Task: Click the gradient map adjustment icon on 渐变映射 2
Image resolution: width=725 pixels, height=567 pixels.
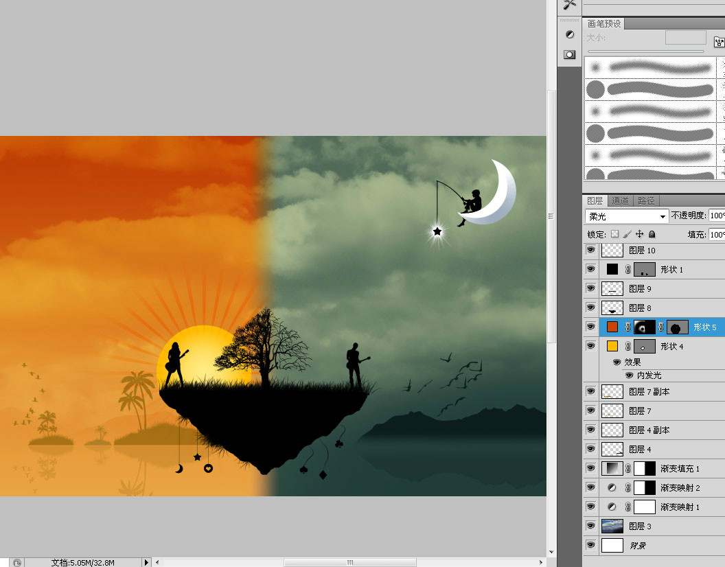Action: tap(612, 487)
